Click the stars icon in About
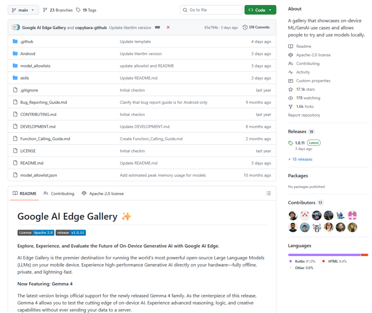Image resolution: width=372 pixels, height=313 pixels. [291, 89]
